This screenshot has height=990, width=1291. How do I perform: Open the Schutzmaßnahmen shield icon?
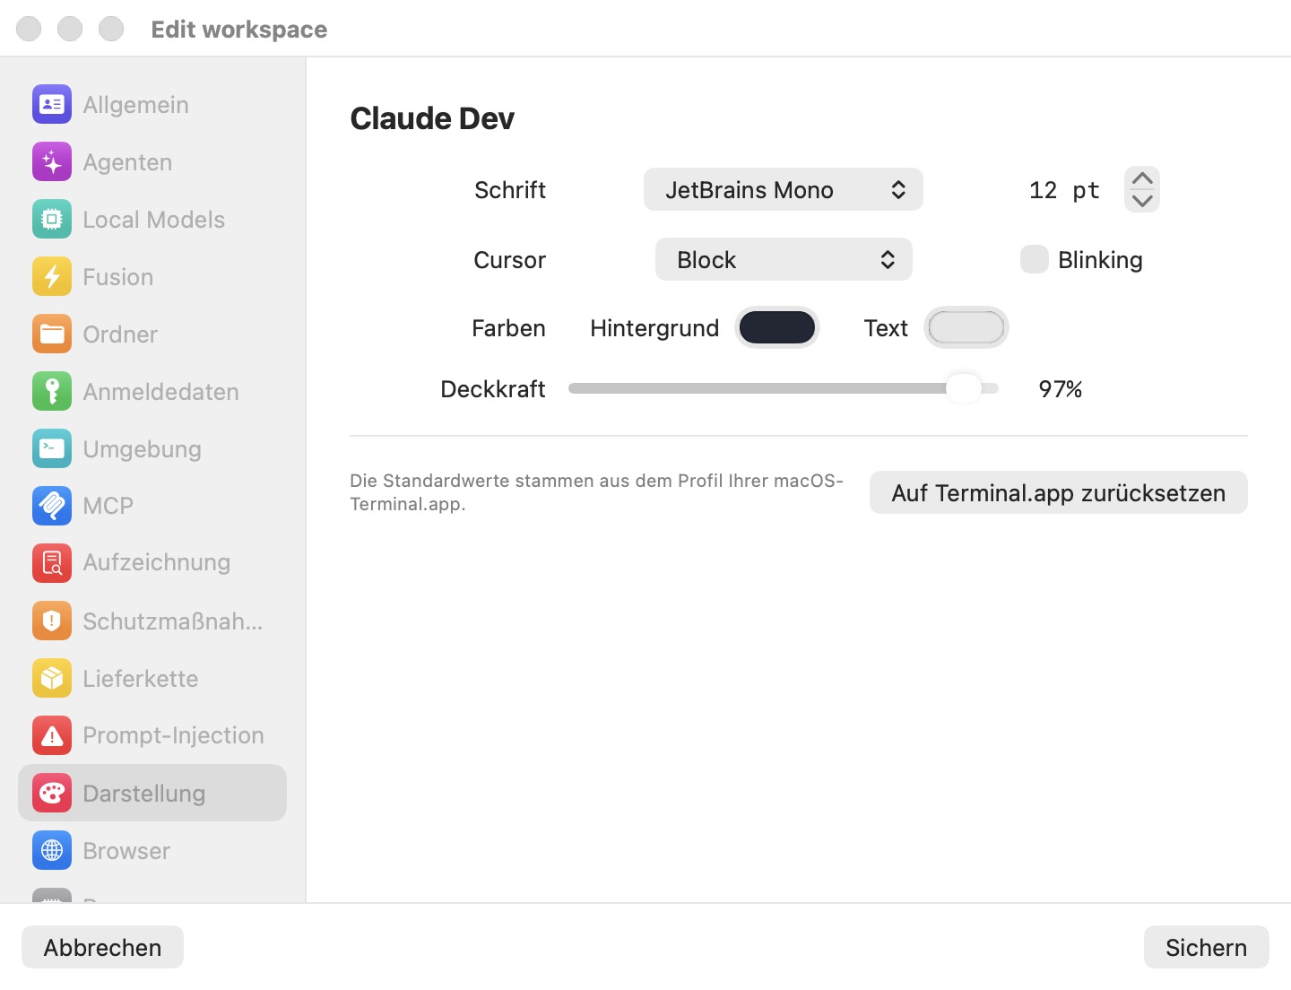[x=52, y=621]
